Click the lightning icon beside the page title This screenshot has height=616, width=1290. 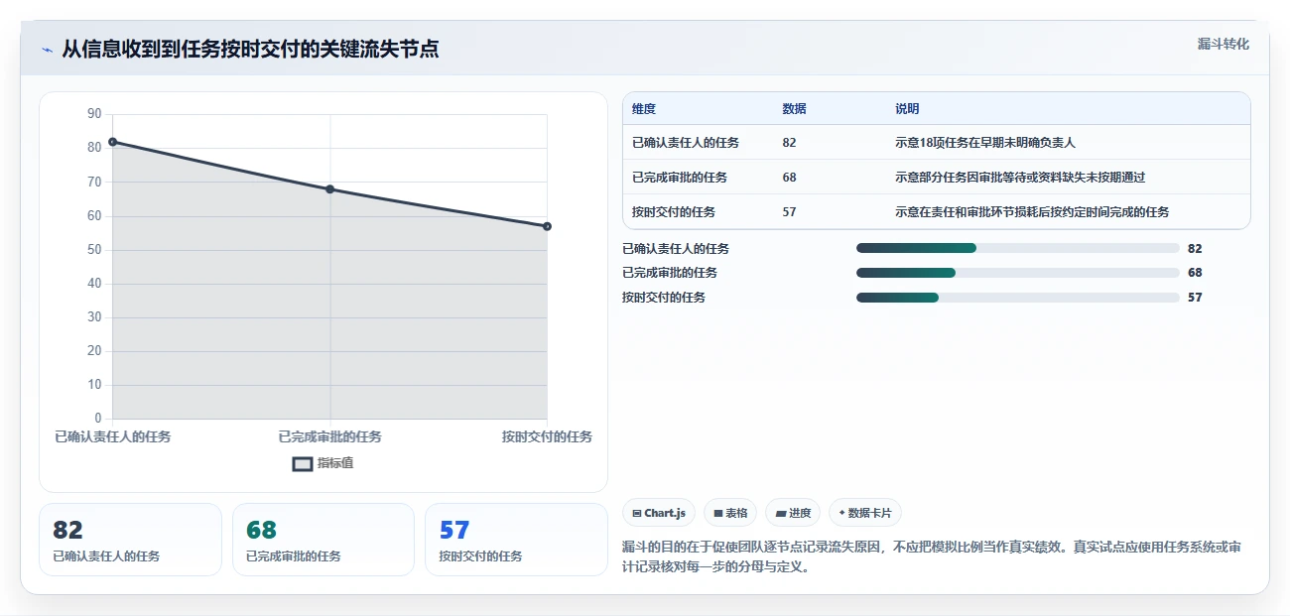click(x=47, y=50)
